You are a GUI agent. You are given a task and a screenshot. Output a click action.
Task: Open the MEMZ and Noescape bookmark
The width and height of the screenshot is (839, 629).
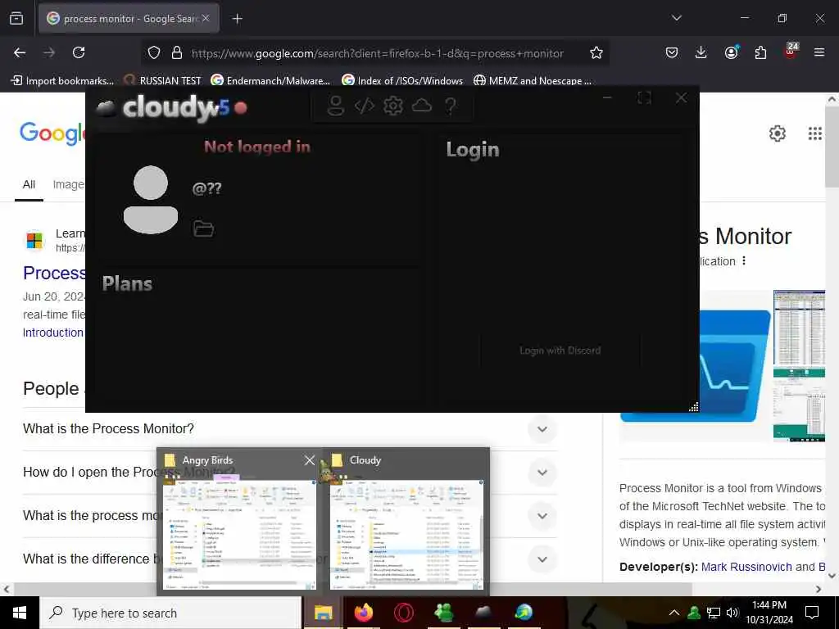(x=533, y=81)
